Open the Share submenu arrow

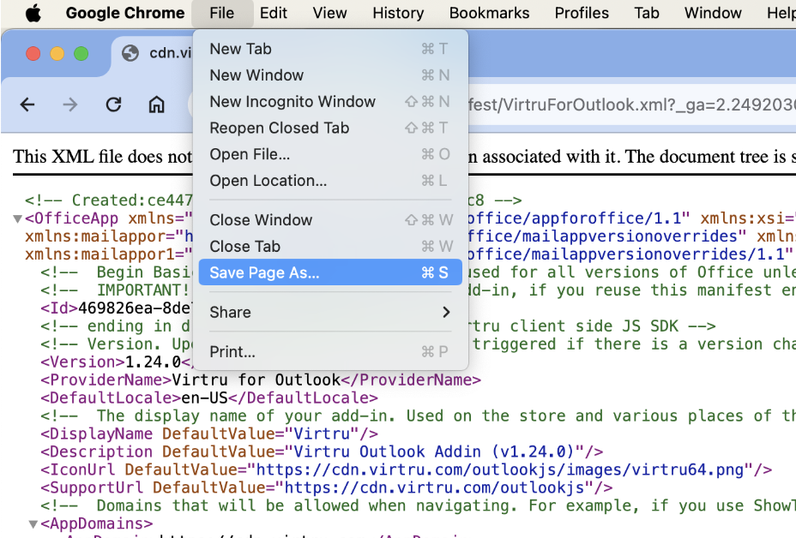pyautogui.click(x=446, y=313)
